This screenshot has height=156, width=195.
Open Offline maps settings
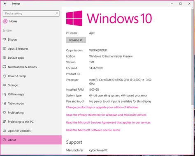pyautogui.click(x=31, y=94)
